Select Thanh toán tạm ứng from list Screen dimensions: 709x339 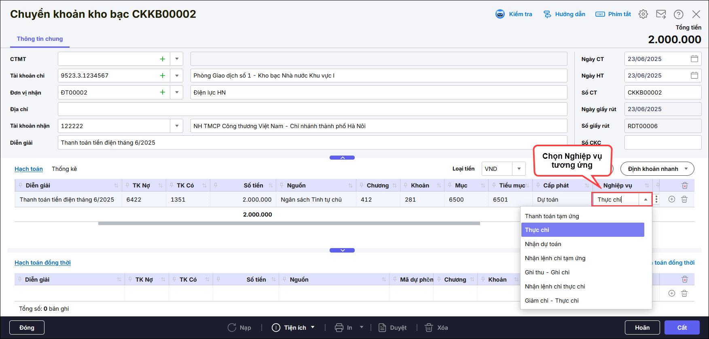pyautogui.click(x=552, y=216)
